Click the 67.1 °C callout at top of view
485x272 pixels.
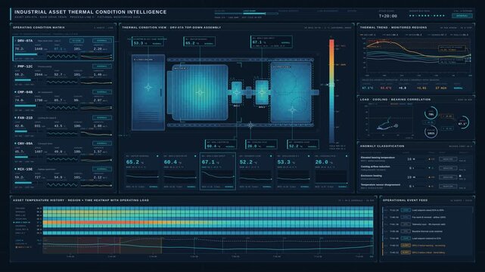click(x=272, y=42)
